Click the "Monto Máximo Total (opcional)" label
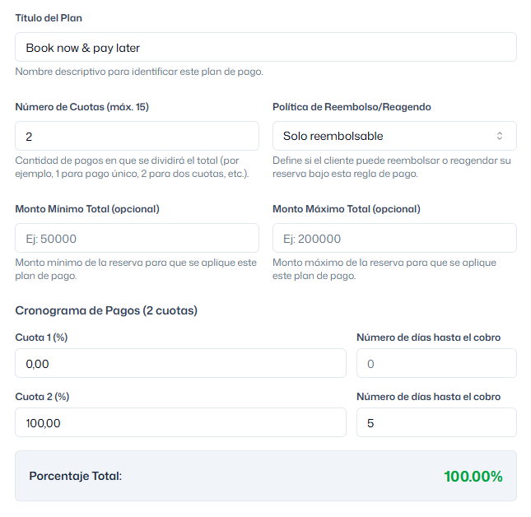 pos(346,209)
